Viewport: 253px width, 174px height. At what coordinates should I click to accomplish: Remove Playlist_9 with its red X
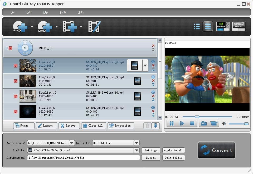pos(153,81)
